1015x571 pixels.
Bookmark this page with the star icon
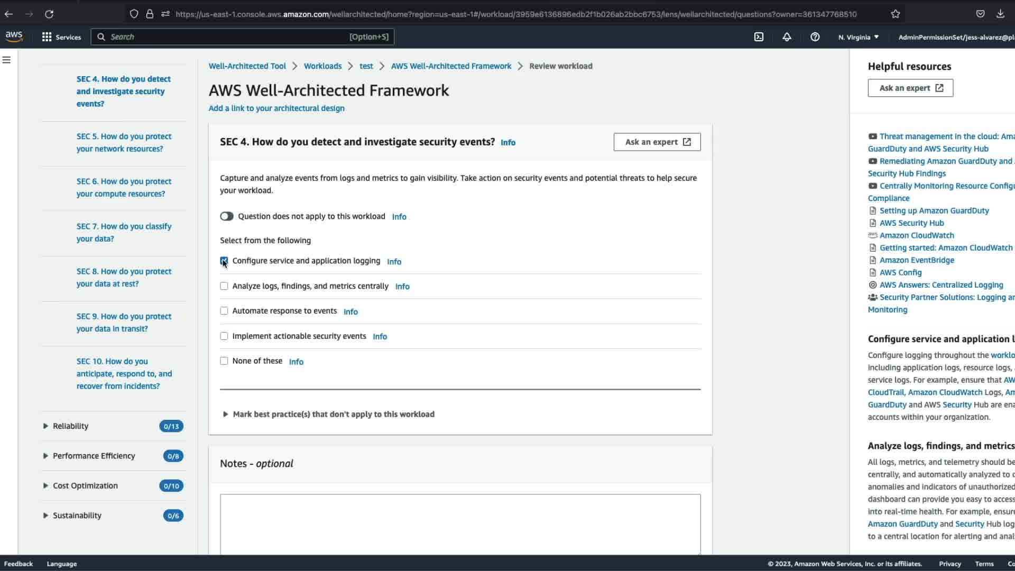pos(895,14)
